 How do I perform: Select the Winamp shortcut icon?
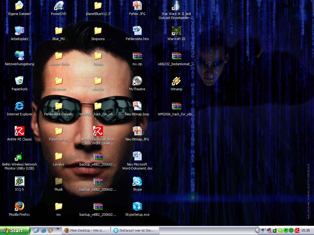pyautogui.click(x=176, y=81)
